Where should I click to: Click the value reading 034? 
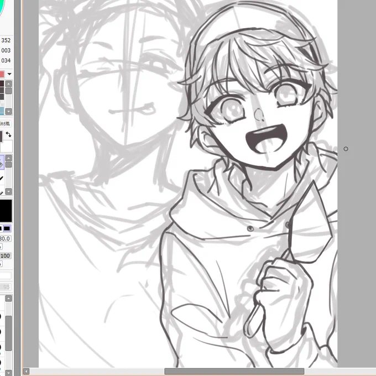(x=6, y=60)
